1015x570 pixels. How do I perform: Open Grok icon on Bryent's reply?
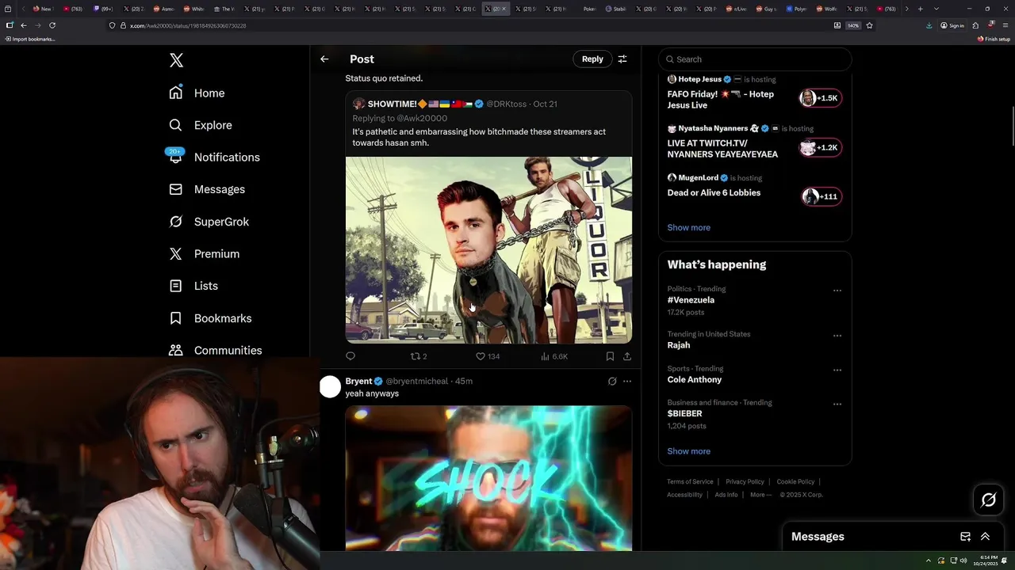click(x=612, y=381)
